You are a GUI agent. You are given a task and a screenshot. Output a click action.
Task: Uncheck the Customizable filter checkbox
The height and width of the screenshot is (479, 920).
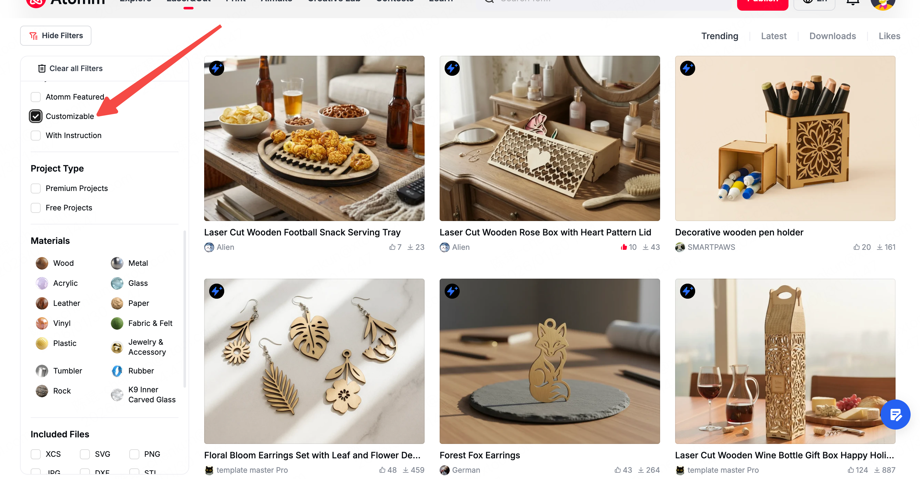click(36, 116)
